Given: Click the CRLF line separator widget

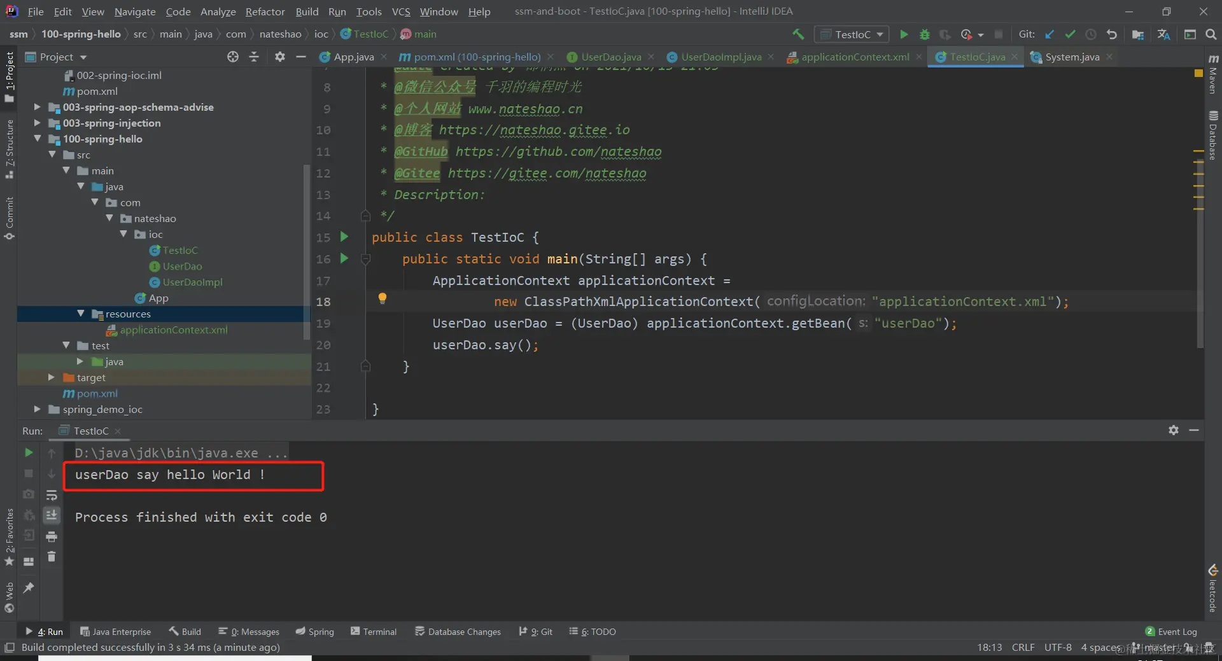Looking at the screenshot, I should 1023,647.
